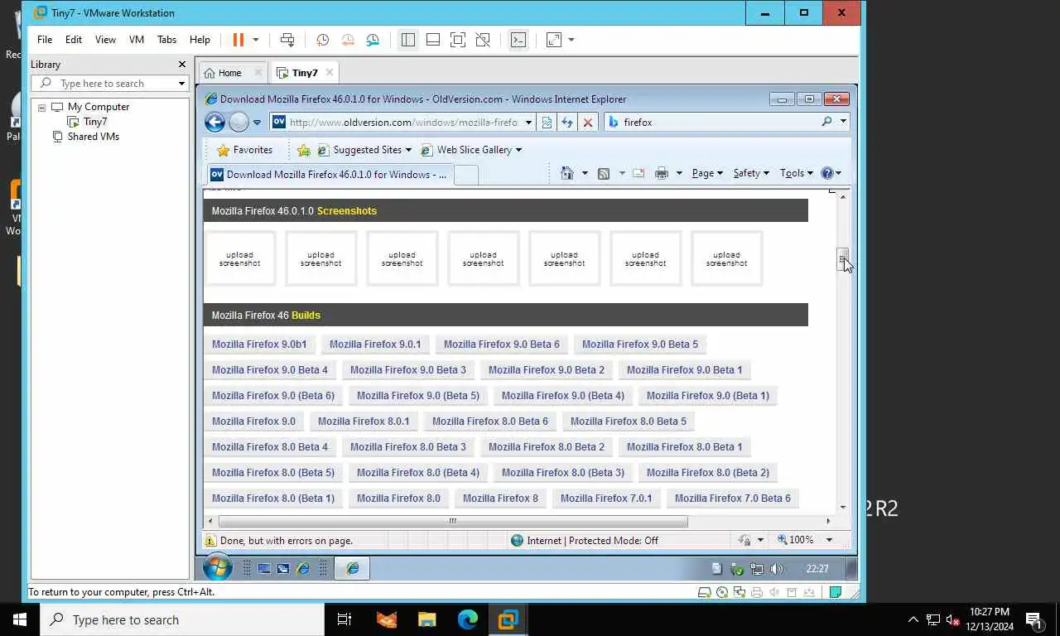
Task: Toggle IE compatibility view icon
Action: tap(547, 123)
